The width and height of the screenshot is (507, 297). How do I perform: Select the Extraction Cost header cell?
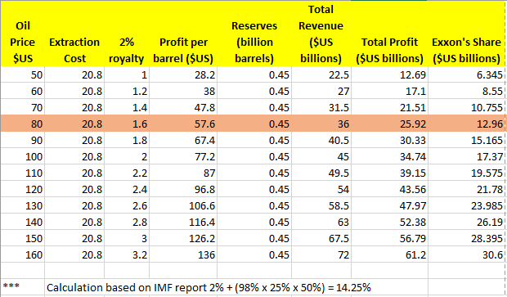74,34
